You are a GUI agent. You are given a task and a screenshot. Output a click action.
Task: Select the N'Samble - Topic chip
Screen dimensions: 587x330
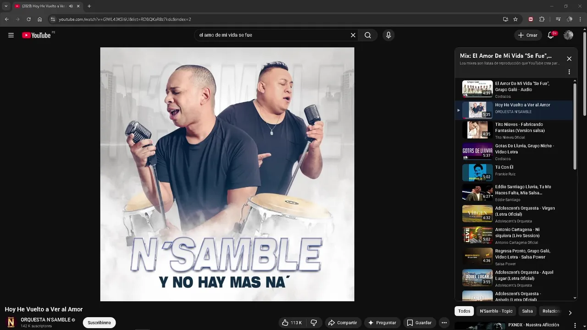(x=496, y=311)
